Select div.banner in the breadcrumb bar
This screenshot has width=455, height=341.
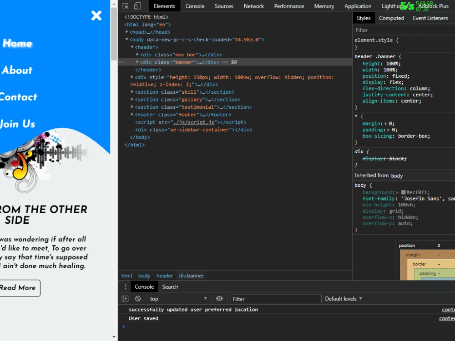tap(191, 276)
